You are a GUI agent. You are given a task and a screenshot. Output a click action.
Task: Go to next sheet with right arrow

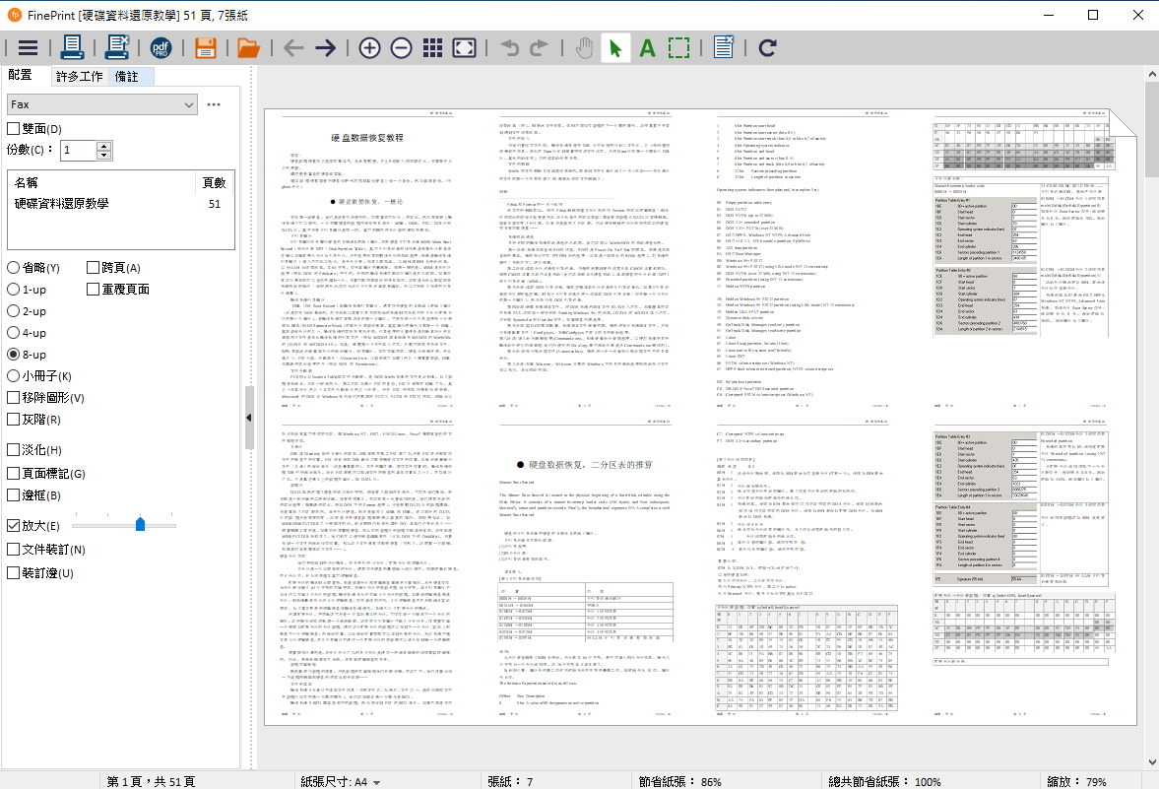tap(325, 48)
